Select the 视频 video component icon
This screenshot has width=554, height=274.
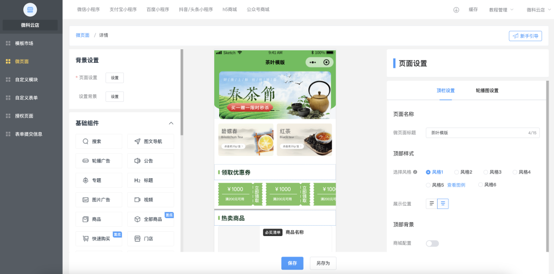137,200
